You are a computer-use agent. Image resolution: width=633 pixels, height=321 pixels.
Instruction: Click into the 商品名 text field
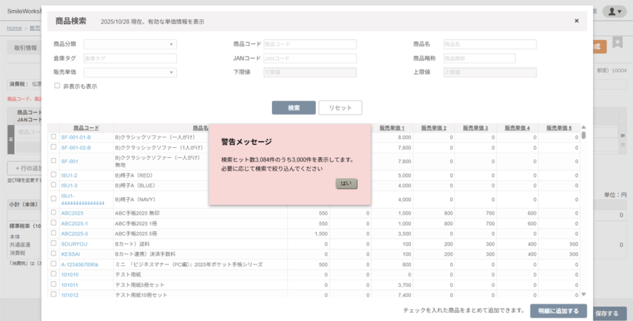(489, 45)
